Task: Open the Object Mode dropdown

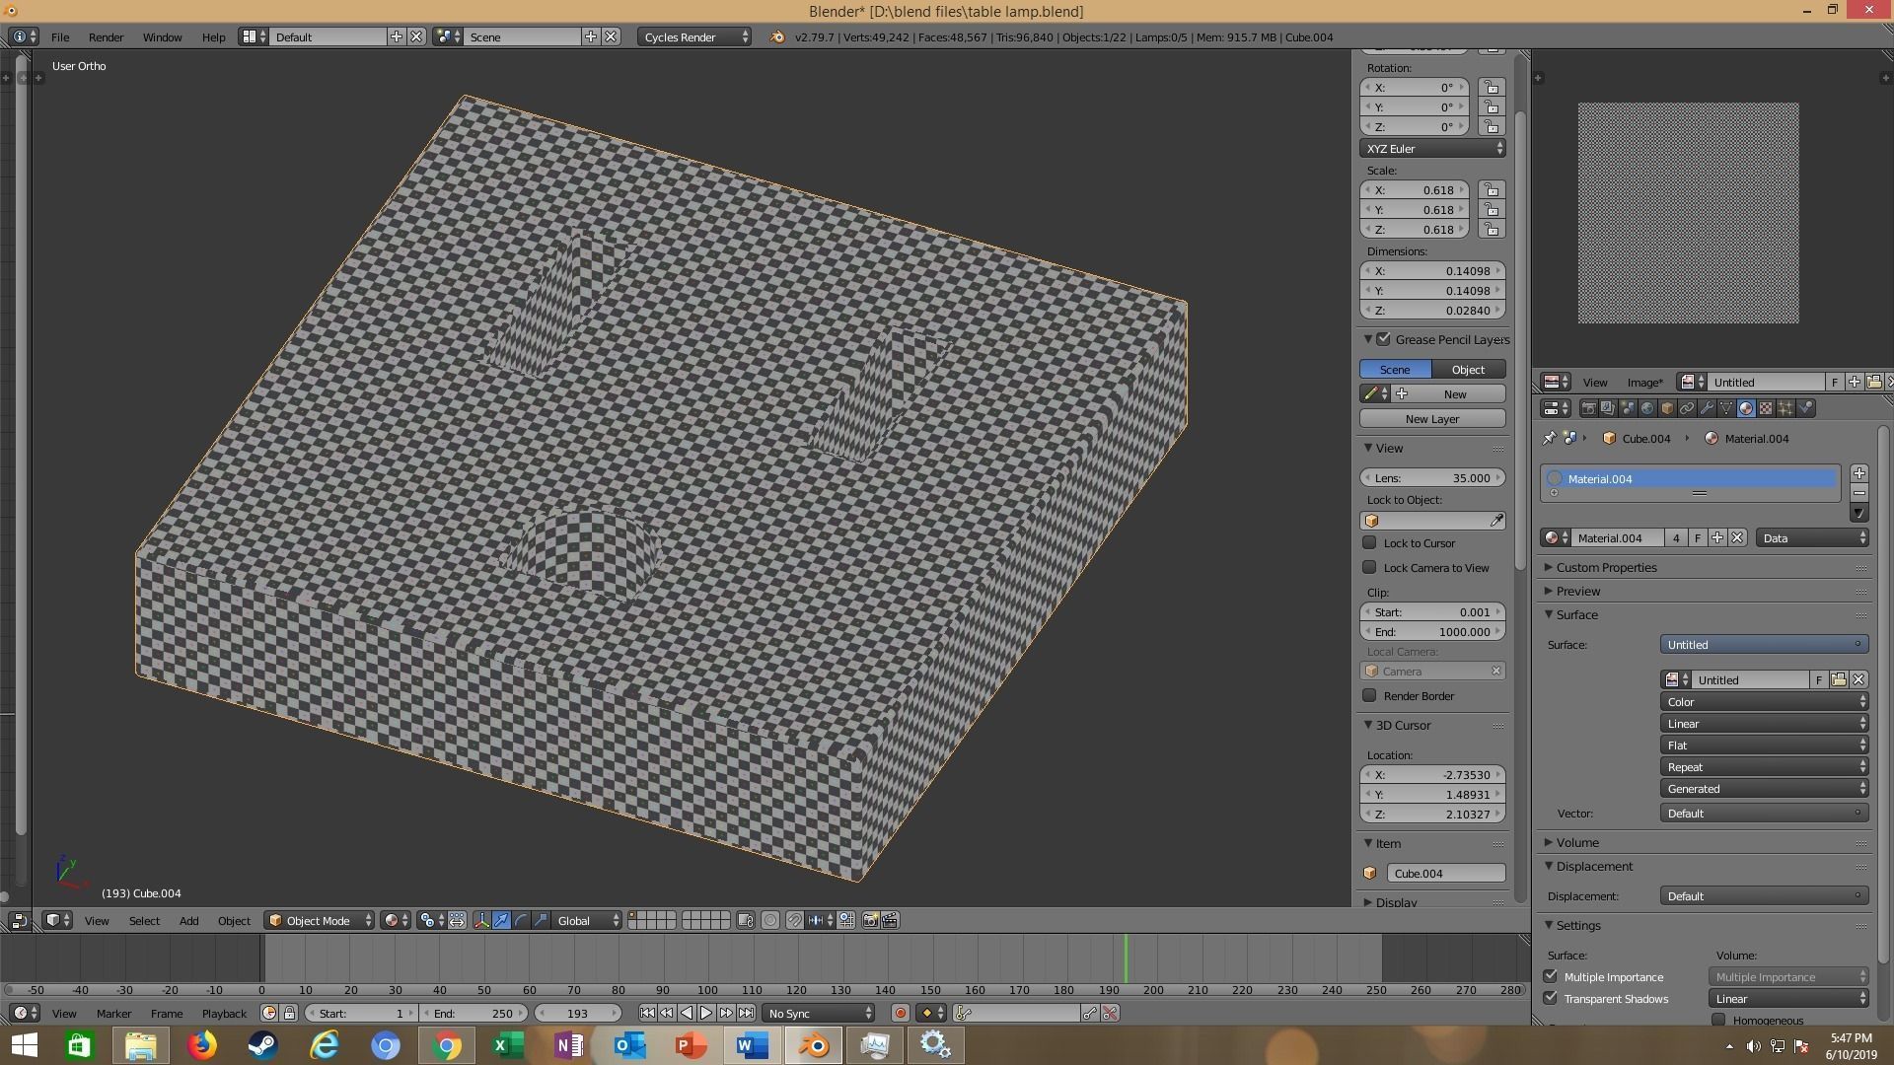Action: click(319, 920)
